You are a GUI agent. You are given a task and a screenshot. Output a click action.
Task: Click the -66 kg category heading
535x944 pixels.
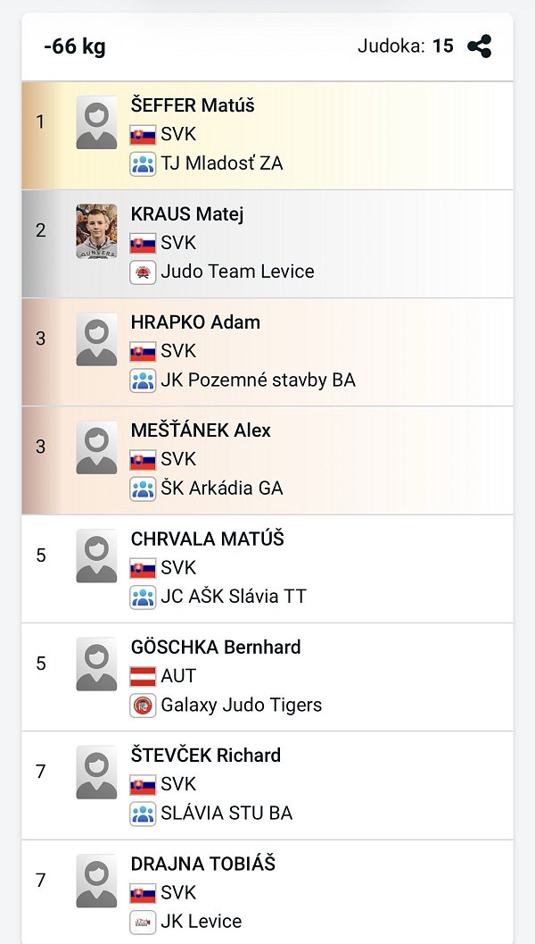75,46
